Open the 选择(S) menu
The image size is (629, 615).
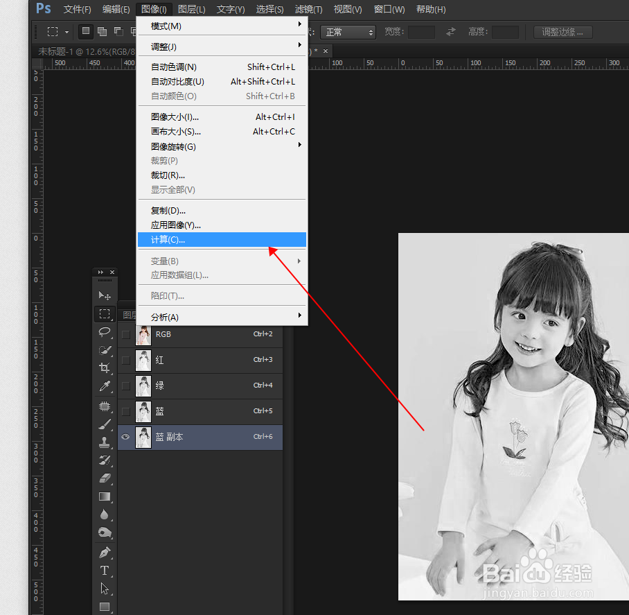click(x=269, y=9)
